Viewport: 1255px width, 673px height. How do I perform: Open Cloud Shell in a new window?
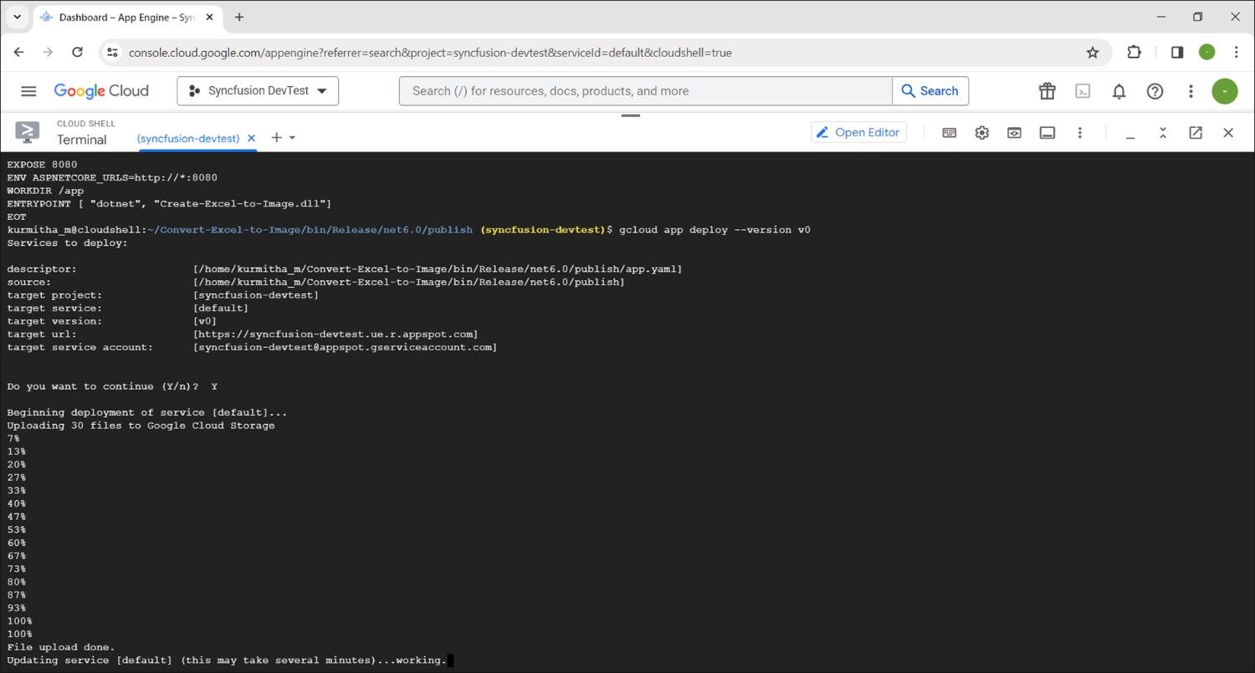click(x=1196, y=133)
